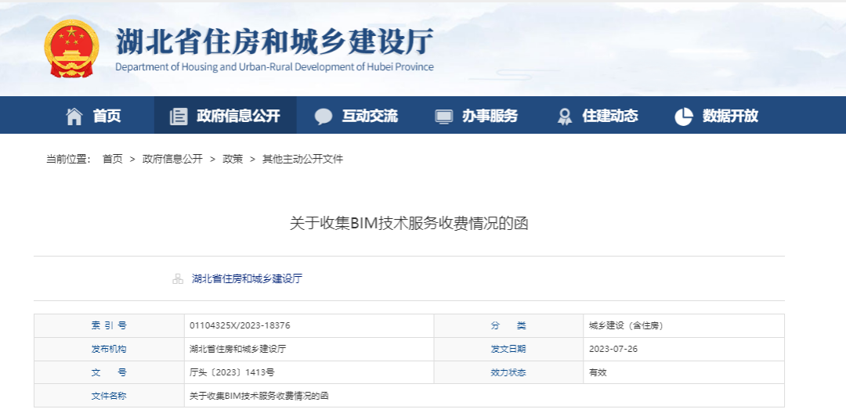Click the 发文日期 label cell
This screenshot has height=420, width=846.
click(508, 349)
